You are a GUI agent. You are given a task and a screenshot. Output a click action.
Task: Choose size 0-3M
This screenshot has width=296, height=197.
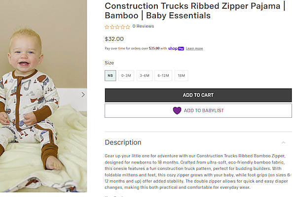pos(126,76)
